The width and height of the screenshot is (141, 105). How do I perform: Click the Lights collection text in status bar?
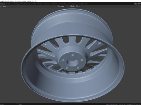coord(108,104)
